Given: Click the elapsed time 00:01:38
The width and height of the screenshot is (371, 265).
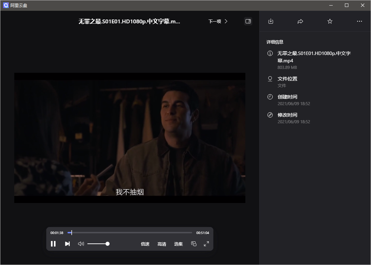Looking at the screenshot, I should (x=57, y=233).
